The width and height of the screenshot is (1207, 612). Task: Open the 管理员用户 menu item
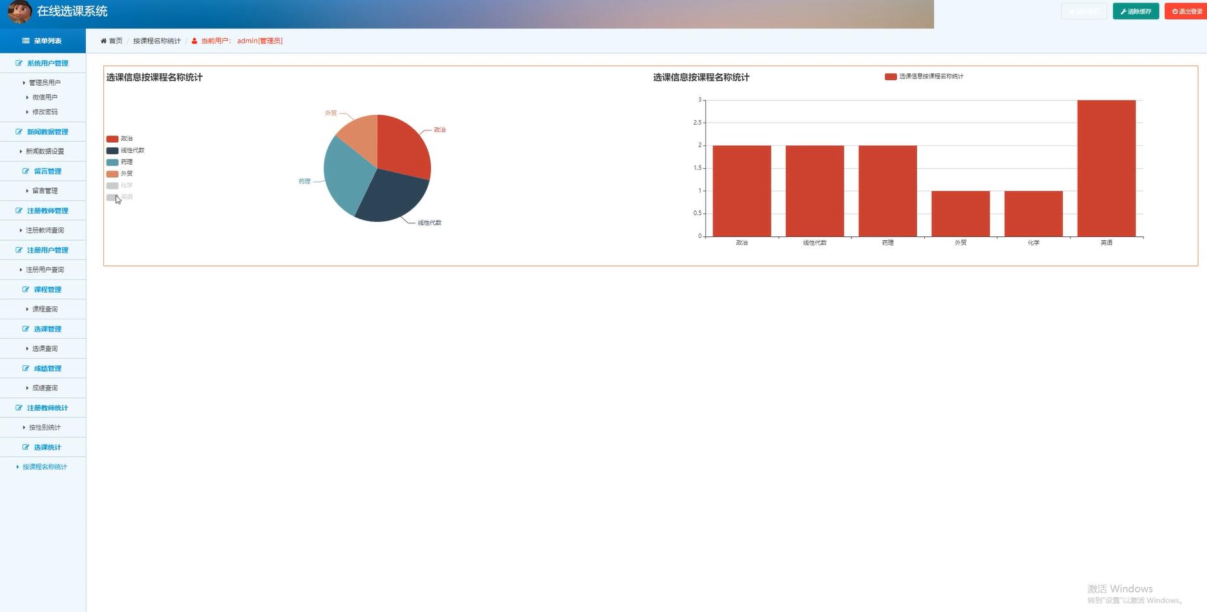pyautogui.click(x=44, y=83)
